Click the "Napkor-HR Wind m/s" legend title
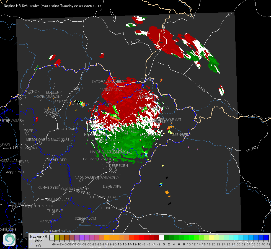 38,241
